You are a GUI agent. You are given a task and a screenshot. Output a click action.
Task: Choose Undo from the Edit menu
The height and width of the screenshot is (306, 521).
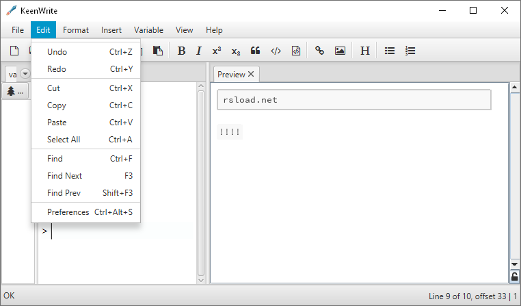[x=85, y=52]
